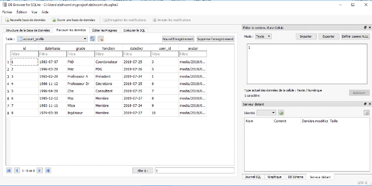This screenshot has width=372, height=186.
Task: Click the clear filters icon beside the table selector
Action: [x=100, y=39]
